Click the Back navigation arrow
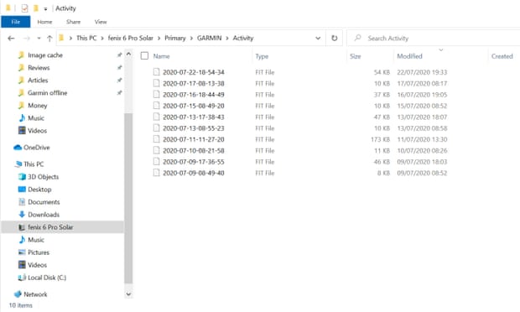This screenshot has width=520, height=312. click(11, 38)
